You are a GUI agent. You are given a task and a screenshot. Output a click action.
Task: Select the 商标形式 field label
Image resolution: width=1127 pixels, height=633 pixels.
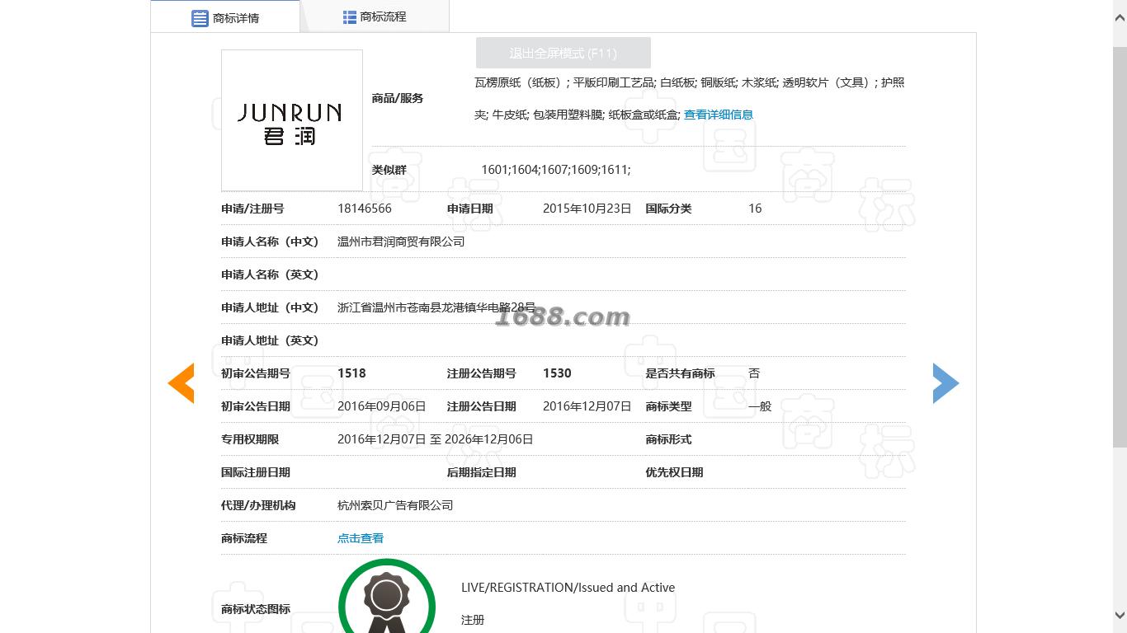click(668, 439)
